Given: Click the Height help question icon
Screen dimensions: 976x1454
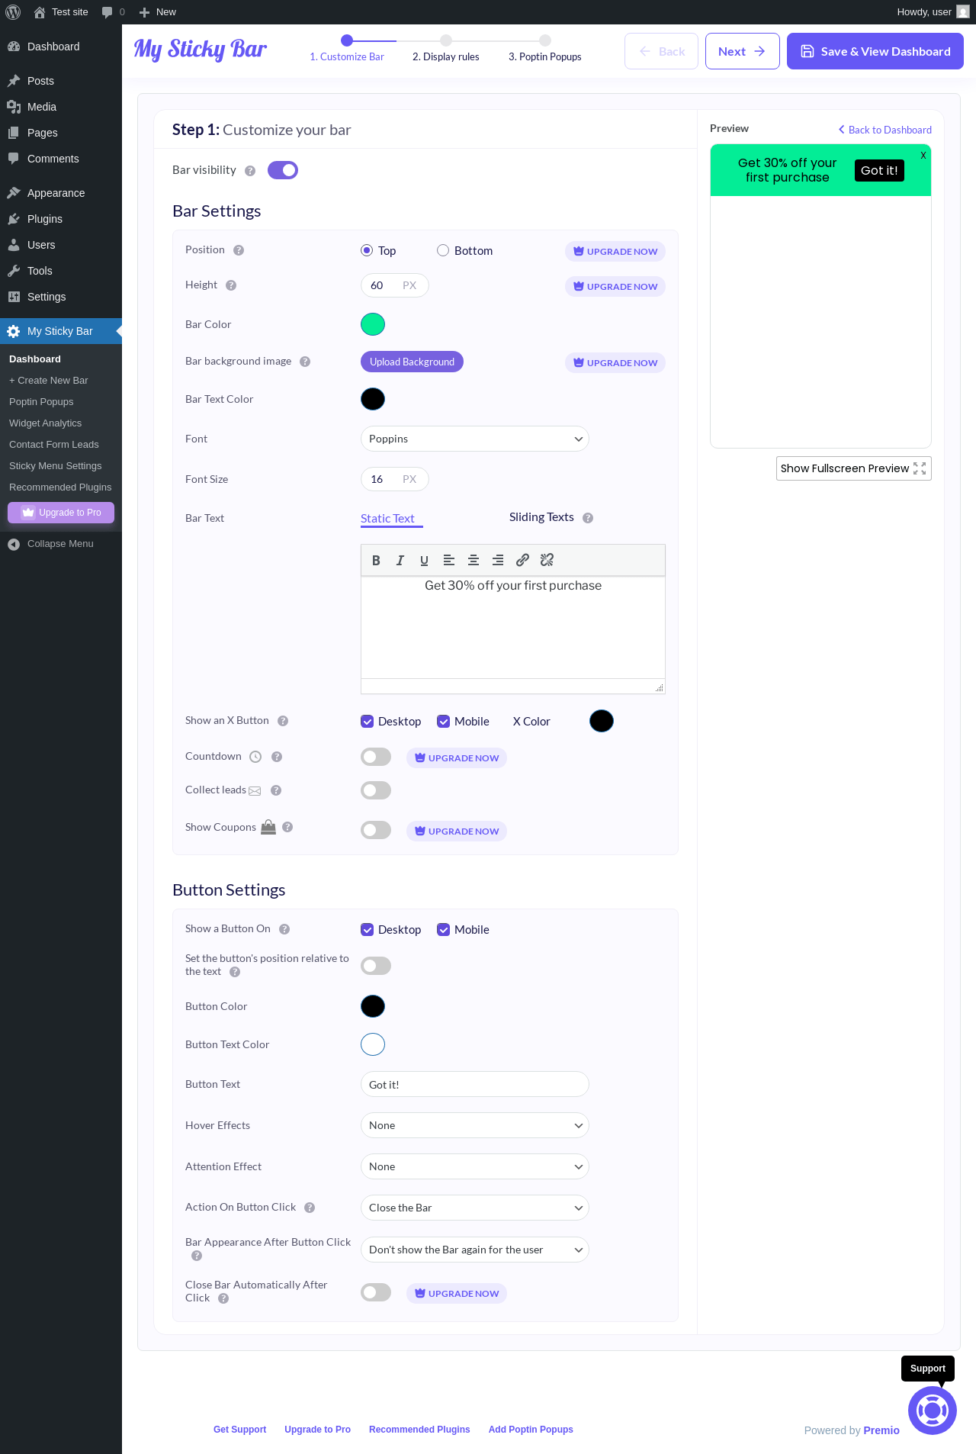Looking at the screenshot, I should (231, 285).
